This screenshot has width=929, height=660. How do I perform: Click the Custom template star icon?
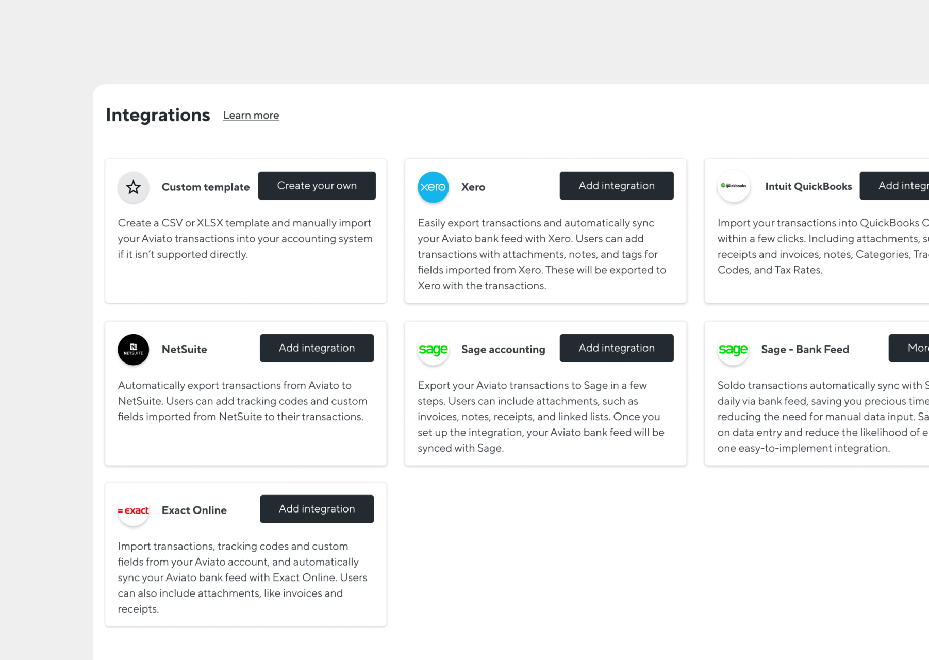tap(134, 187)
